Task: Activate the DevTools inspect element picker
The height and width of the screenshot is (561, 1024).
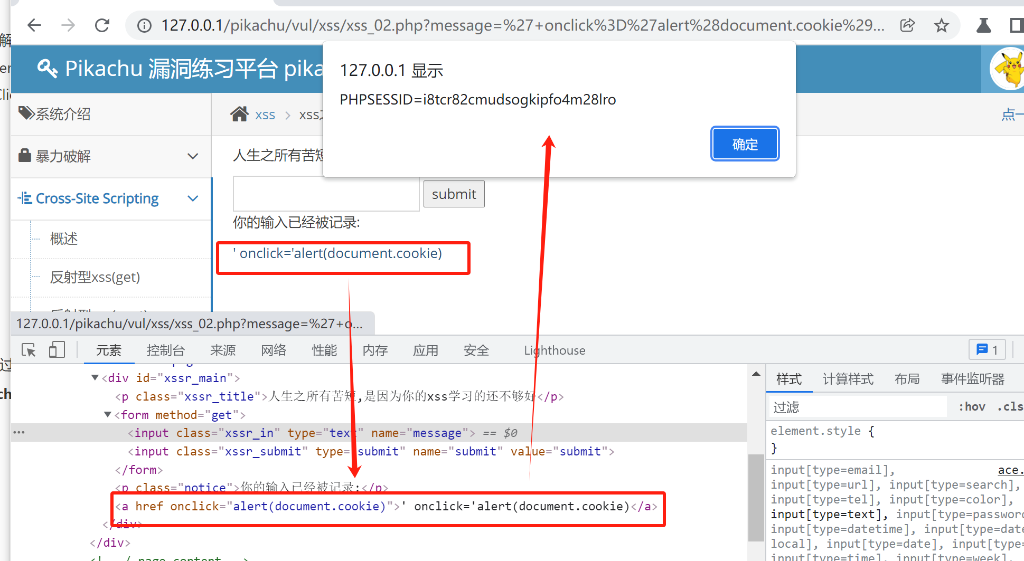Action: tap(29, 350)
